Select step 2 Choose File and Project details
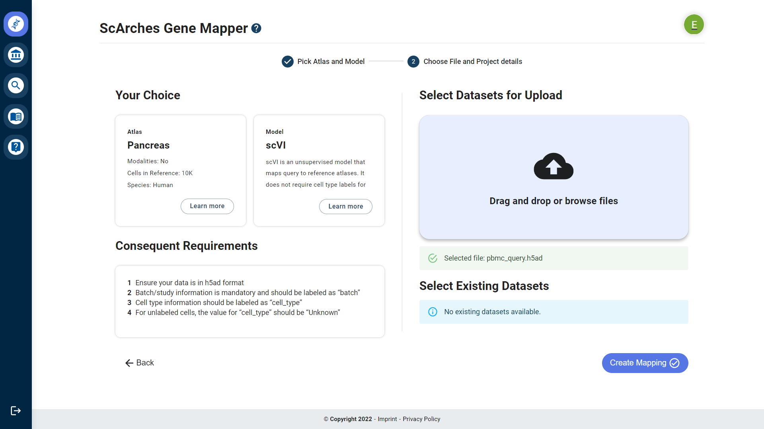Image resolution: width=764 pixels, height=429 pixels. (465, 62)
